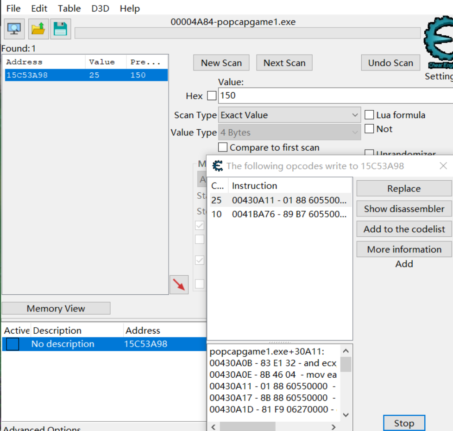Click the Next Scan button
453x431 pixels.
(284, 63)
